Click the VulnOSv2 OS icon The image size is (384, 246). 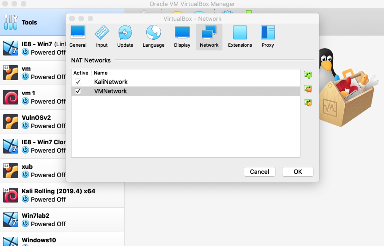11,122
